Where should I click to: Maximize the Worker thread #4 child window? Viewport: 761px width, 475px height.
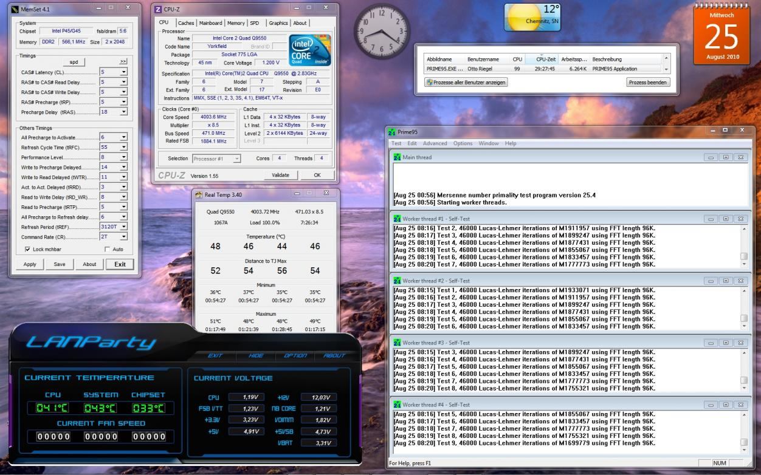click(725, 405)
